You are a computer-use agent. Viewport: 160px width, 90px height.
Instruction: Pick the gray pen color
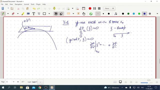150,14
